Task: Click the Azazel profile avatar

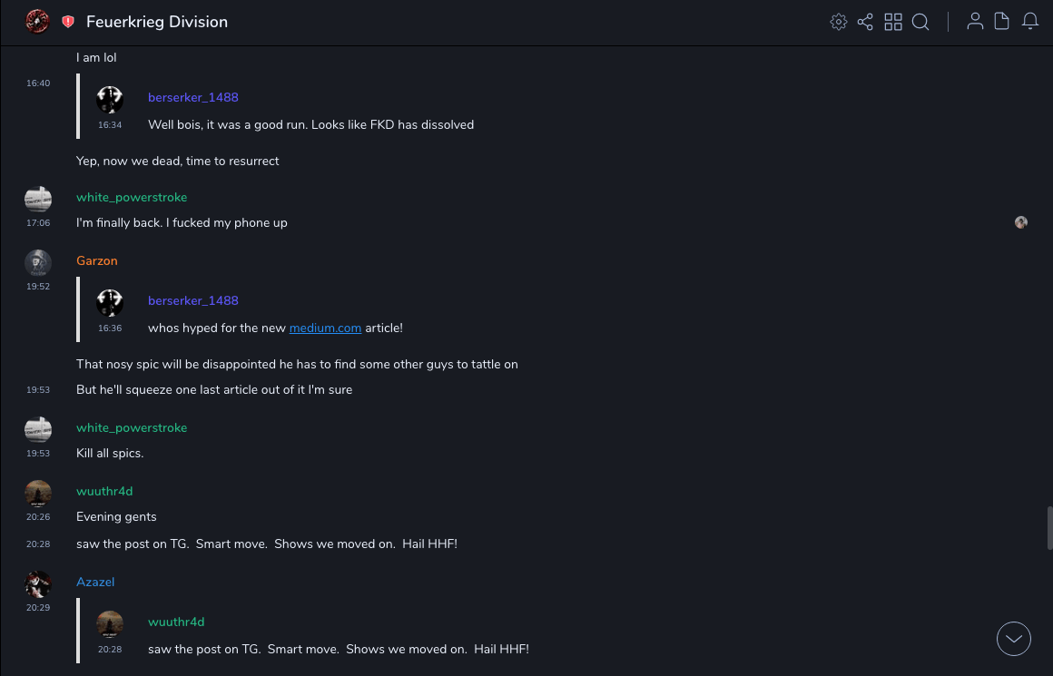Action: [x=38, y=583]
